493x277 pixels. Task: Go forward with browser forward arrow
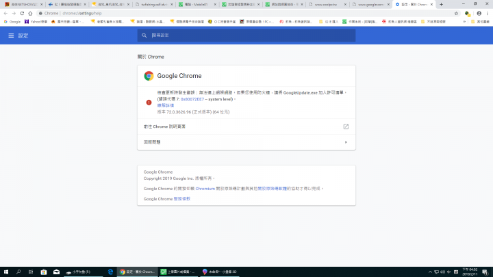point(14,13)
